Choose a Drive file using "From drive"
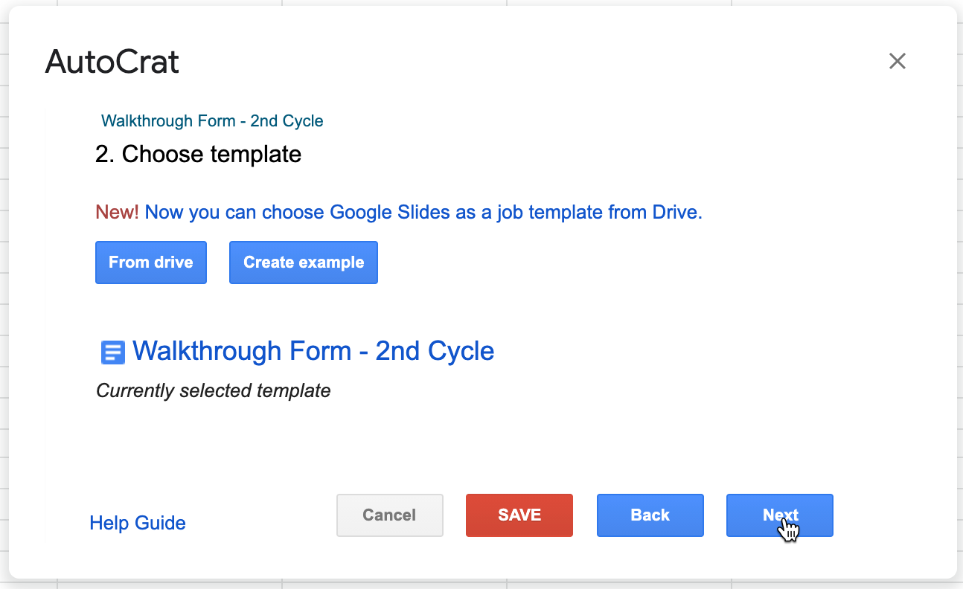This screenshot has width=963, height=589. point(150,262)
